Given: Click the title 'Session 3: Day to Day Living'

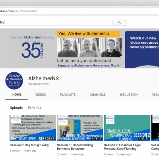Looking at the screenshot, I should pyautogui.click(x=29, y=145).
